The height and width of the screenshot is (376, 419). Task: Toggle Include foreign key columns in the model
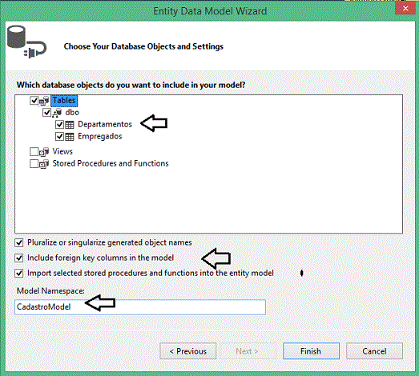(19, 258)
